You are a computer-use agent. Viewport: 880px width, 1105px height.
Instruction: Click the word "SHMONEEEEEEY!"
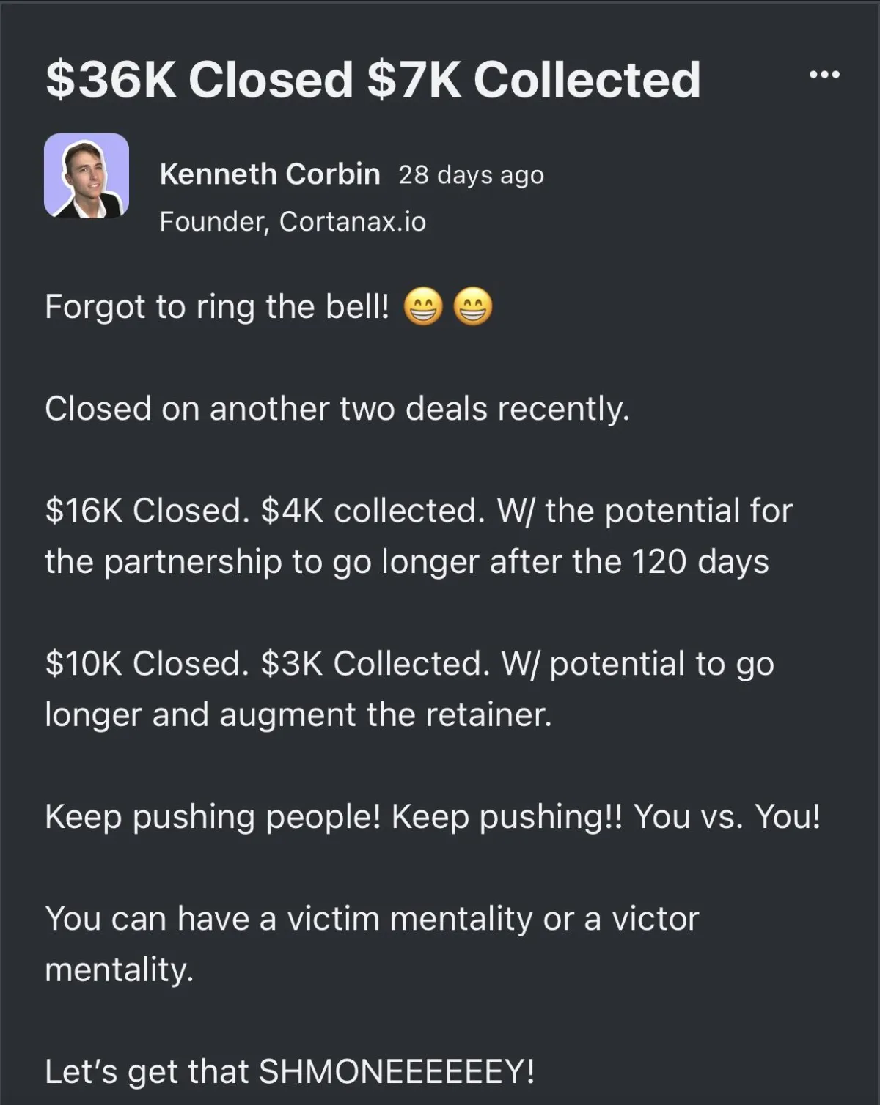397,1071
